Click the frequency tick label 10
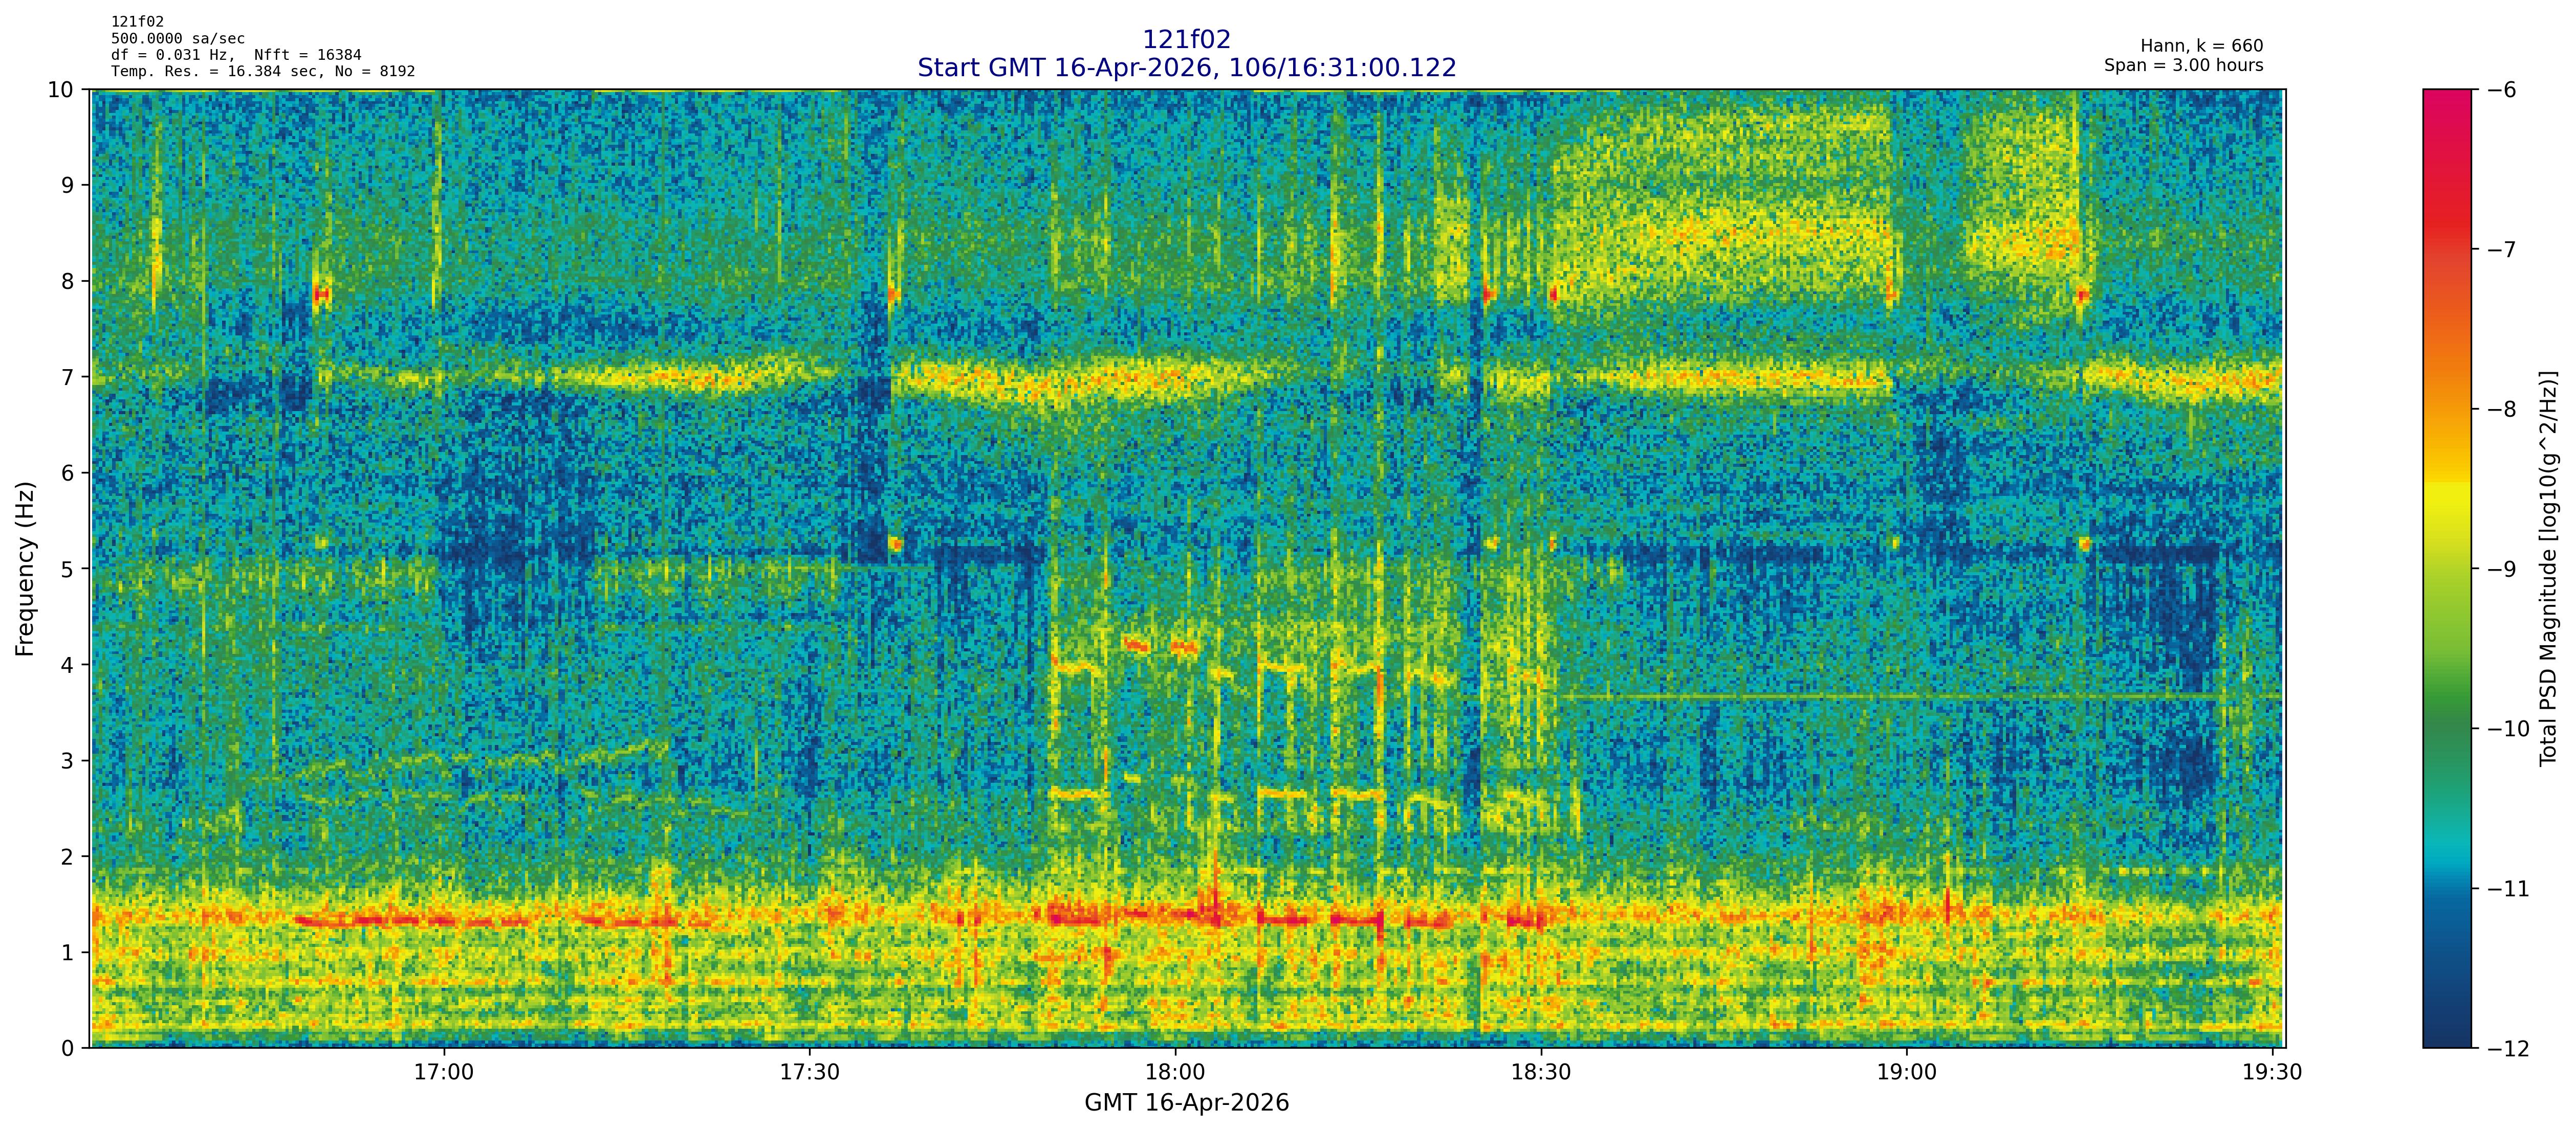Image resolution: width=2576 pixels, height=1131 pixels. [x=61, y=90]
